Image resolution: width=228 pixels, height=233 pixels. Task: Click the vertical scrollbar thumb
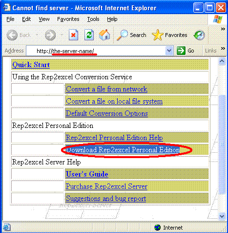[222, 144]
